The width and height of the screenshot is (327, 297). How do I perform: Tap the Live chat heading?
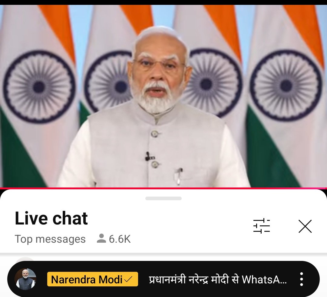pos(51,218)
